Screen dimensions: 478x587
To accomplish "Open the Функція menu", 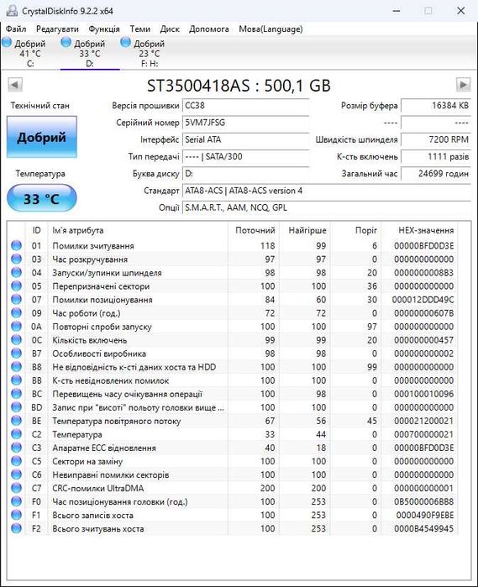I will pos(104,29).
